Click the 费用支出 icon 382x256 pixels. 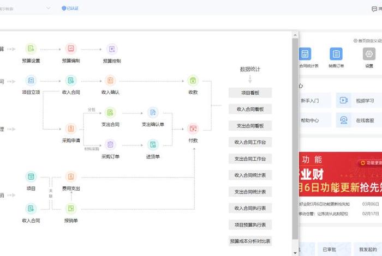pyautogui.click(x=71, y=176)
